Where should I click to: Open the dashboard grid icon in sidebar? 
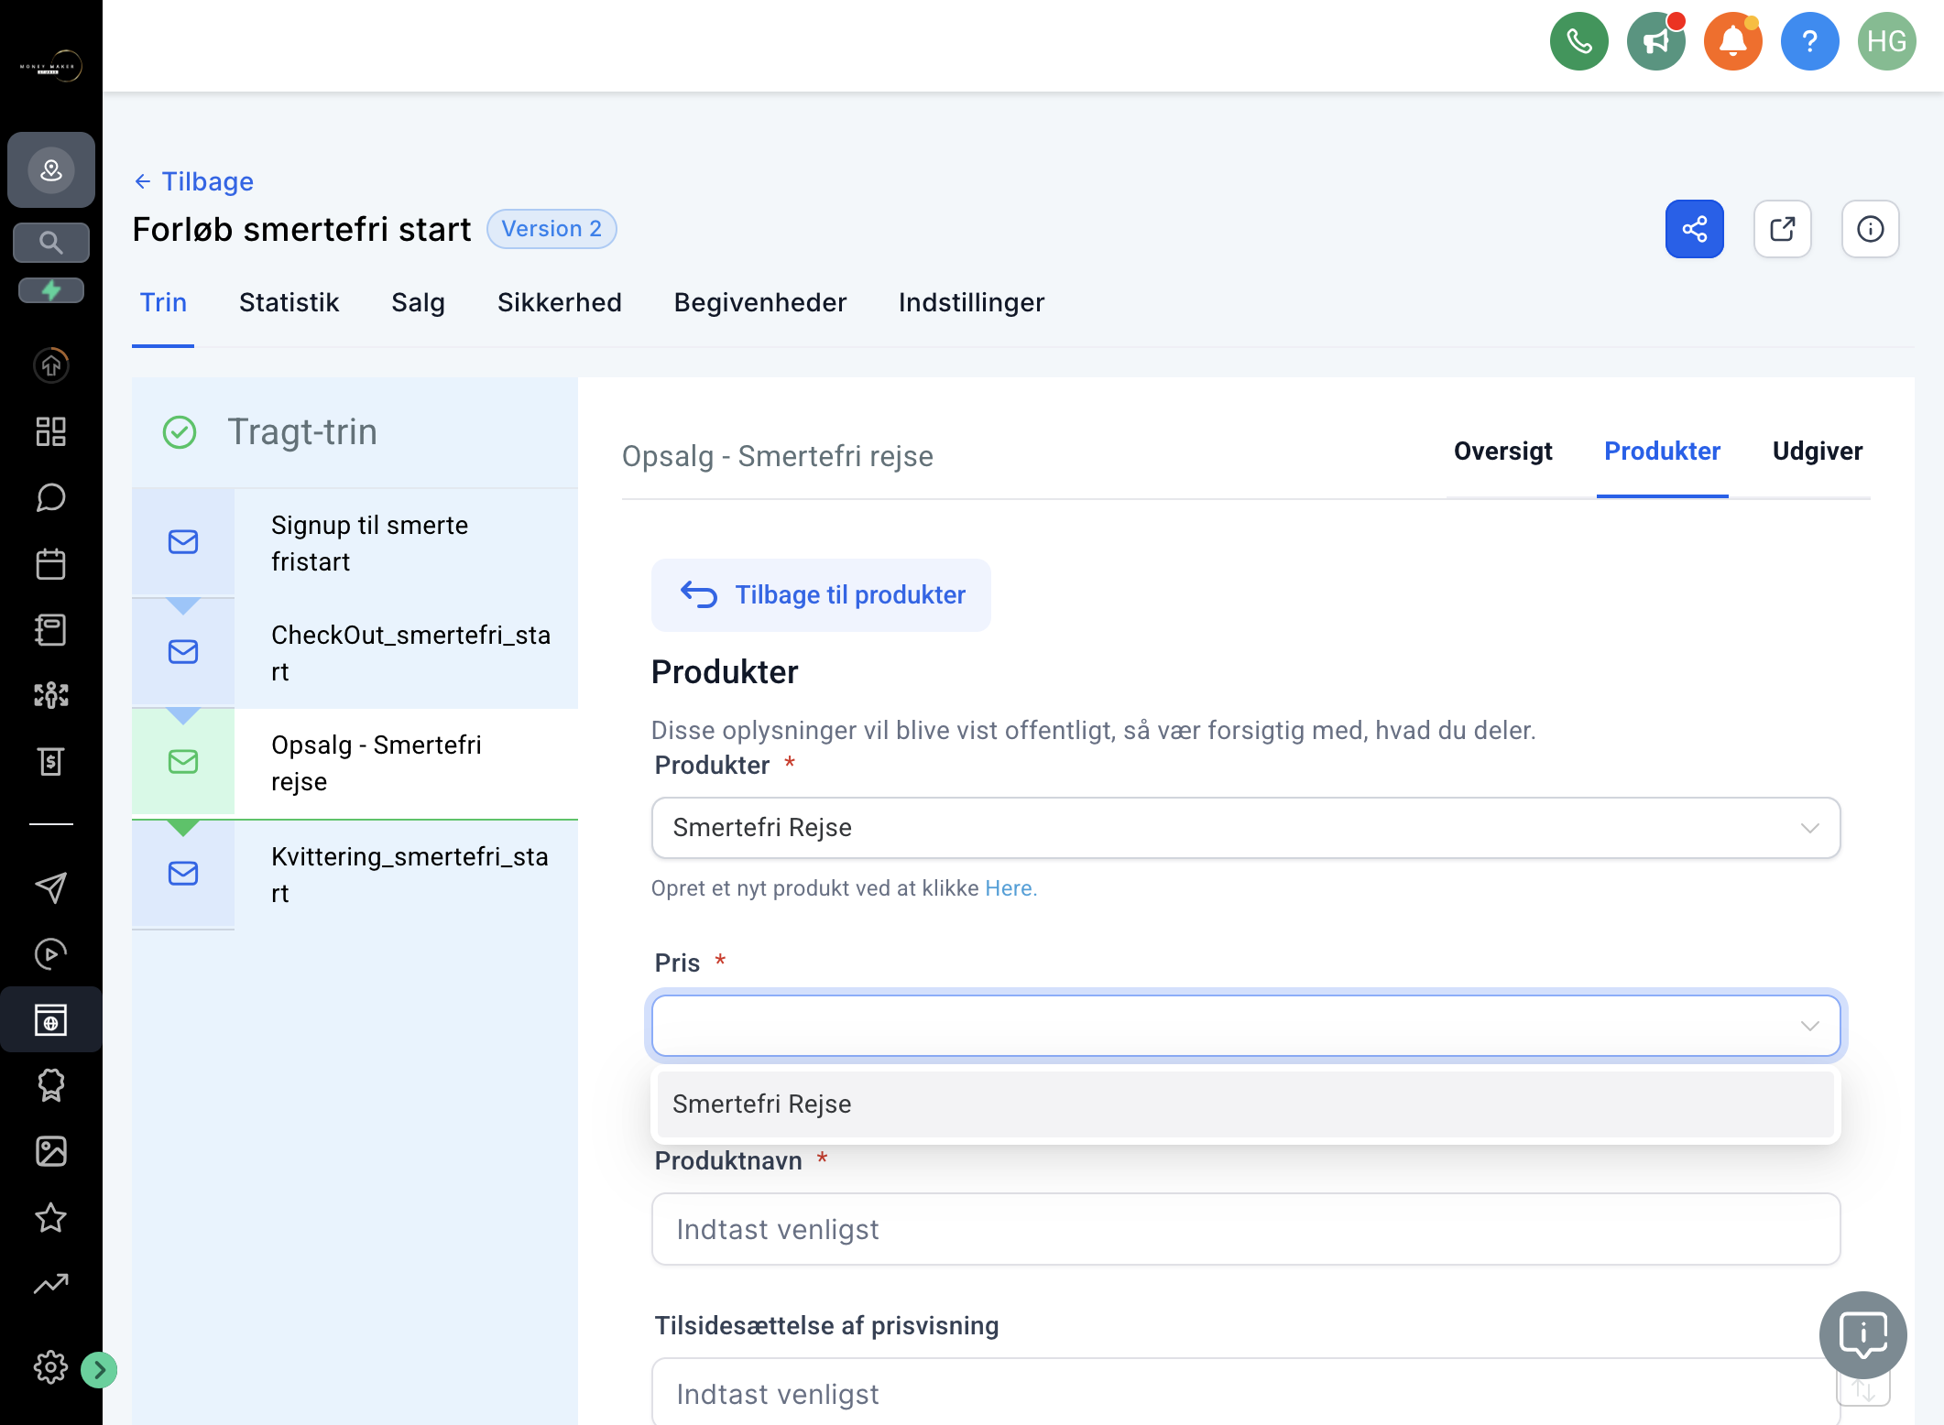[51, 431]
